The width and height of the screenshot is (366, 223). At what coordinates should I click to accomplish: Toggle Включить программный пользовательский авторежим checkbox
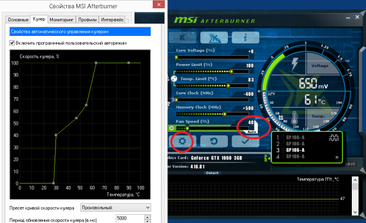tap(12, 43)
